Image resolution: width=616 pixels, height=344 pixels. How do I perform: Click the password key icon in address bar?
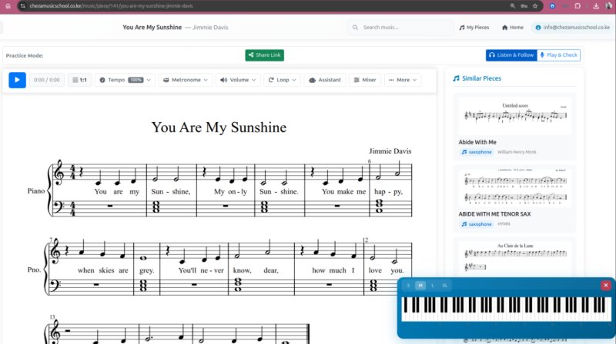[x=524, y=6]
